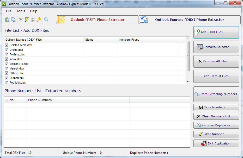The image size is (243, 158).
Task: Click the Status column header
Action: coord(101,40)
